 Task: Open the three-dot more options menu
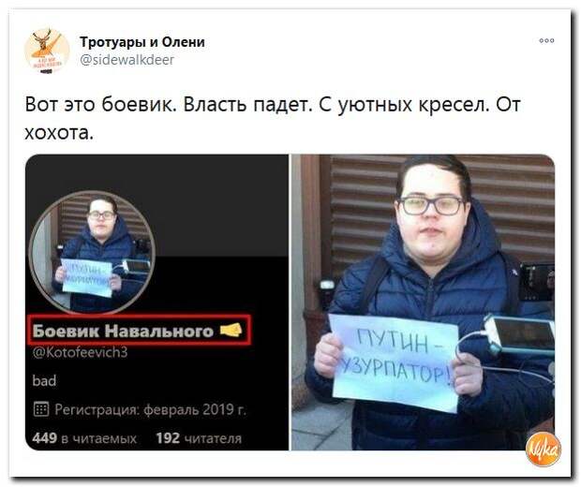546,40
